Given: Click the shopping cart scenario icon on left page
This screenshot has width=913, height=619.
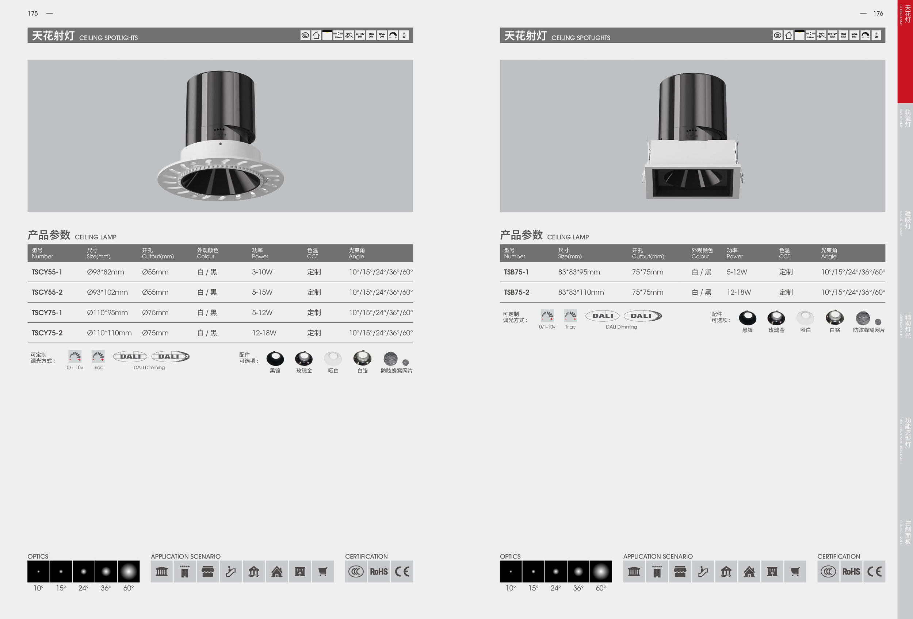Looking at the screenshot, I should tap(322, 572).
